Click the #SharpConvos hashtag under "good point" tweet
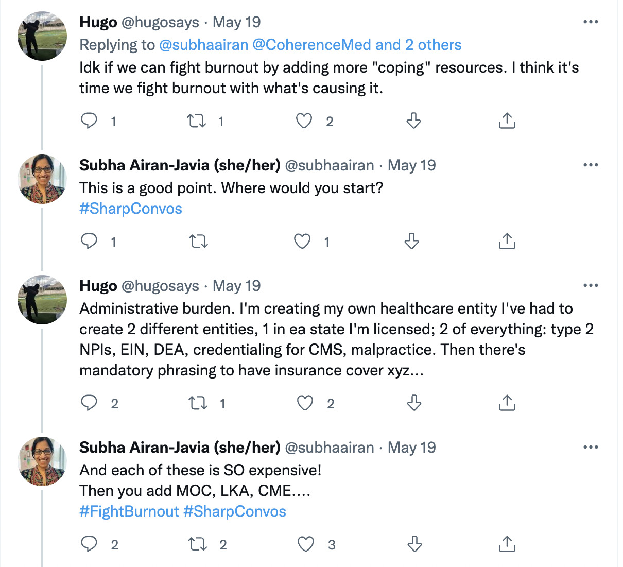The image size is (623, 567). pos(131,209)
